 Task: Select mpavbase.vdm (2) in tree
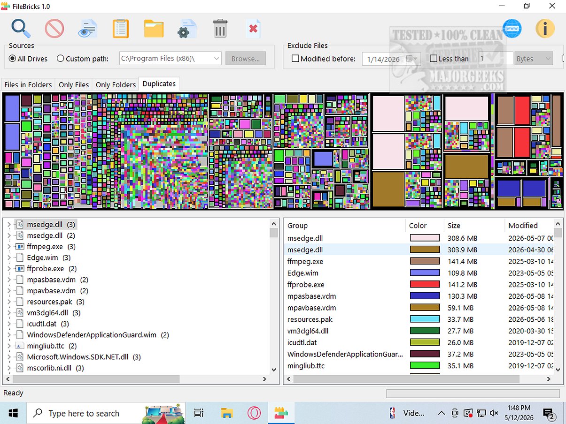click(x=57, y=291)
